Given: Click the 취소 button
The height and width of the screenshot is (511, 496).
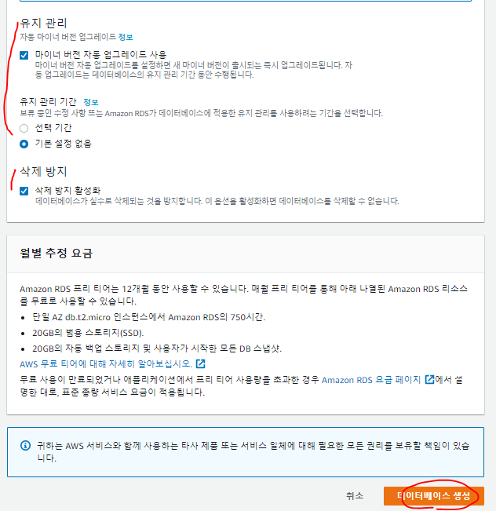Looking at the screenshot, I should (x=355, y=495).
